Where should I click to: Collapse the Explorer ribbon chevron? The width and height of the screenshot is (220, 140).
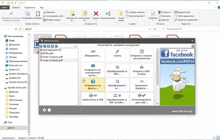pos(215,7)
